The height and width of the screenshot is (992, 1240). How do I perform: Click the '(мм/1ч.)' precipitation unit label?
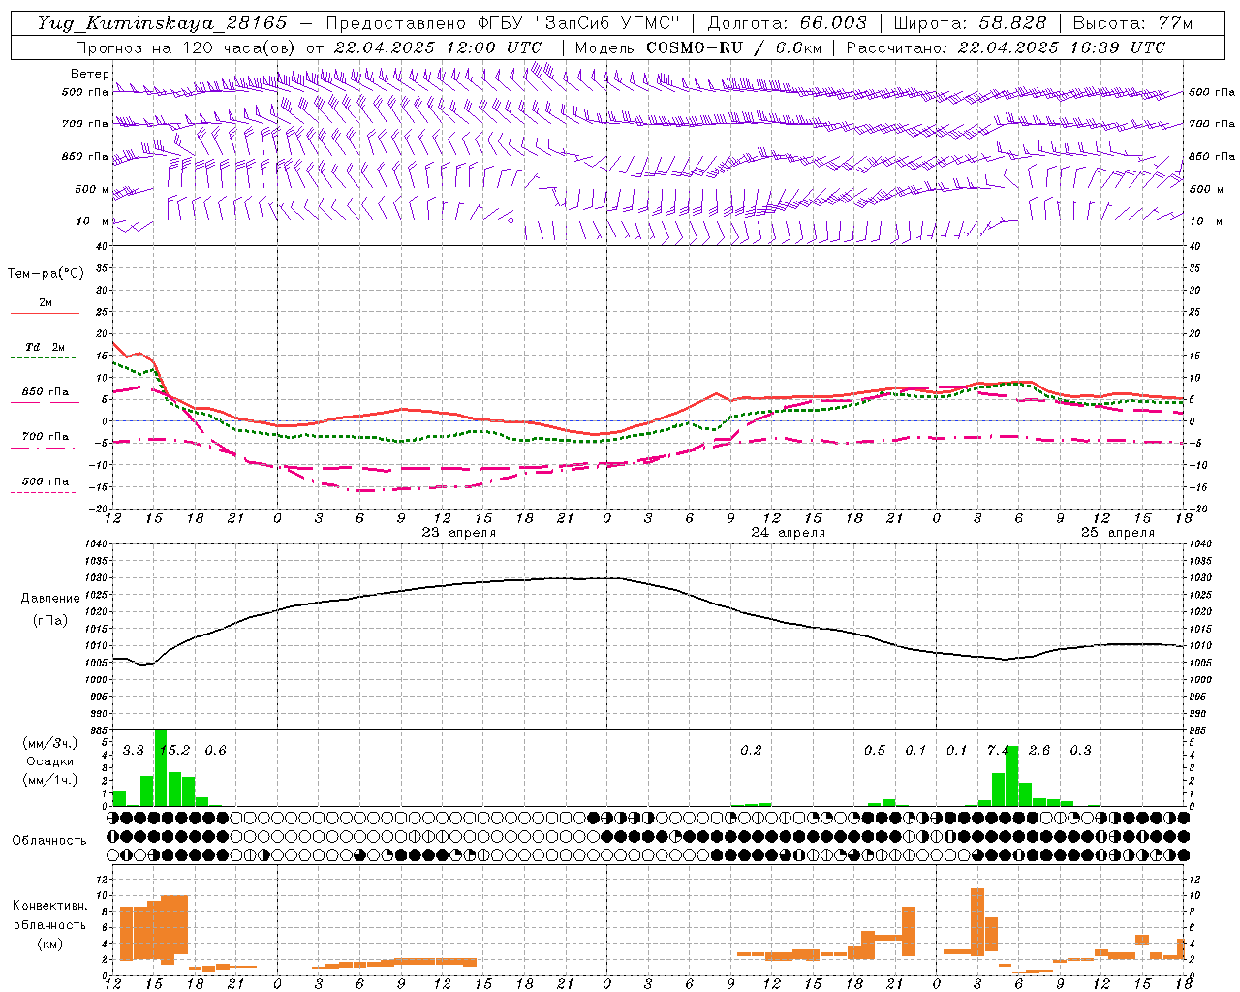[50, 780]
